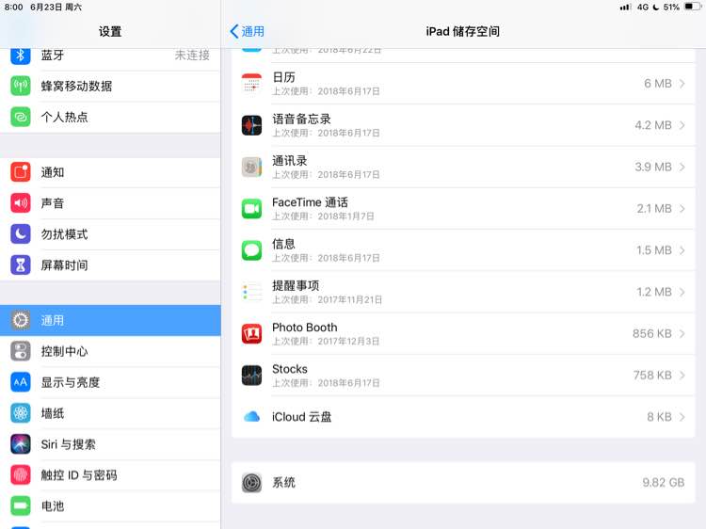This screenshot has width=706, height=529.
Task: Open 墙纸 settings in sidebar
Action: tap(110, 413)
